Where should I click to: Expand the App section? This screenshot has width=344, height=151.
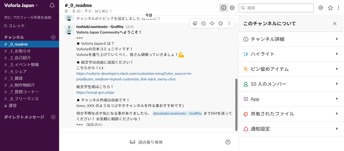pyautogui.click(x=291, y=99)
